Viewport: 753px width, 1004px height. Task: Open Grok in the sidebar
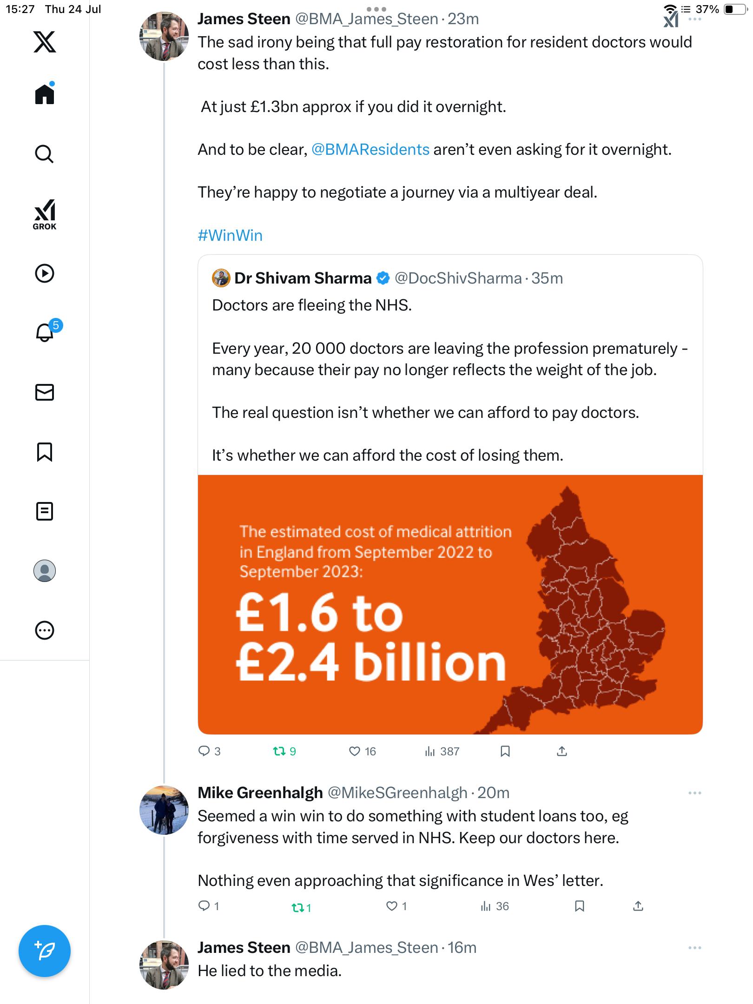tap(45, 214)
